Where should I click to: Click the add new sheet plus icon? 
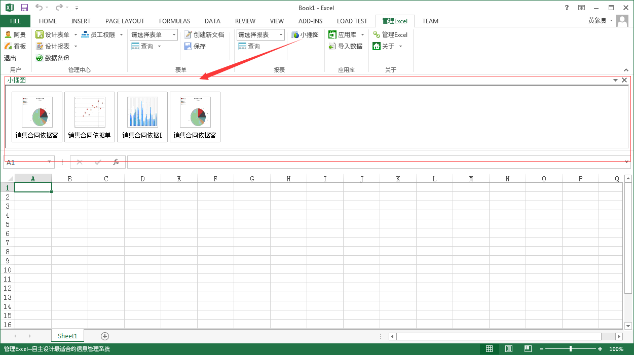(x=105, y=336)
